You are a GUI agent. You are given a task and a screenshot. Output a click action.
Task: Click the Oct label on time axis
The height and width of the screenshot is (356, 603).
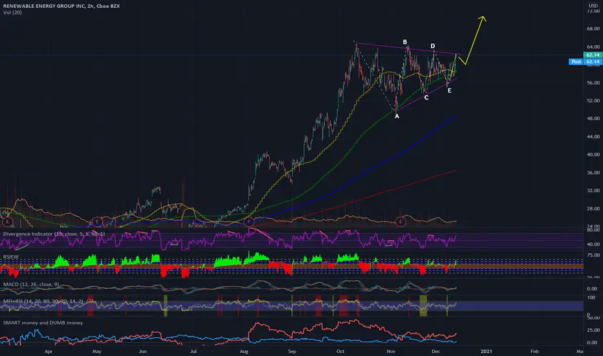point(340,351)
